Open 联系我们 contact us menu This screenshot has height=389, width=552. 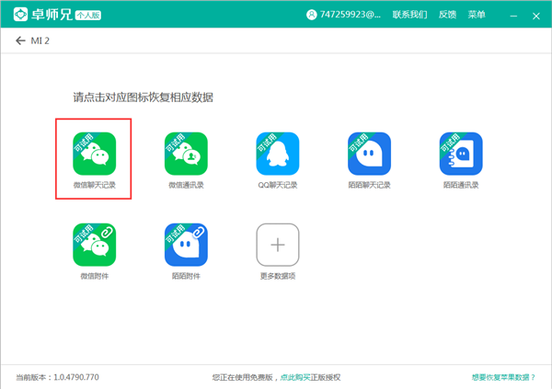pyautogui.click(x=409, y=15)
